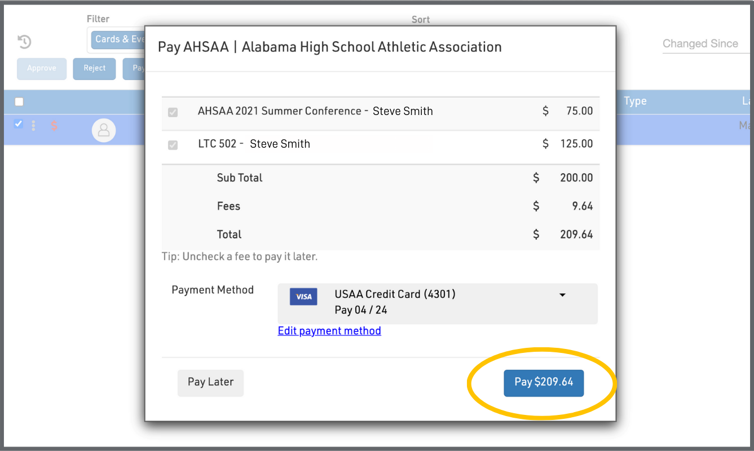Toggle the select-all checkbox in table header
This screenshot has width=754, height=451.
pos(19,101)
